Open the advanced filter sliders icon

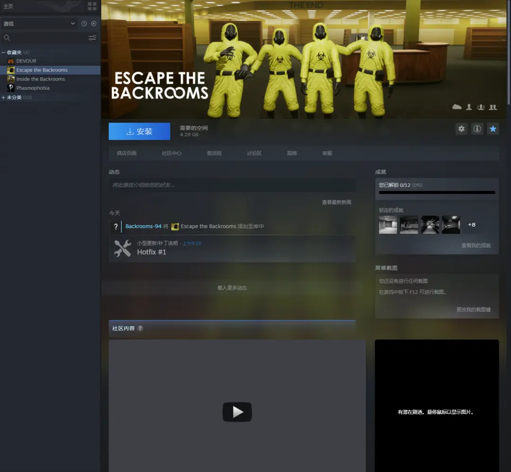coord(92,38)
